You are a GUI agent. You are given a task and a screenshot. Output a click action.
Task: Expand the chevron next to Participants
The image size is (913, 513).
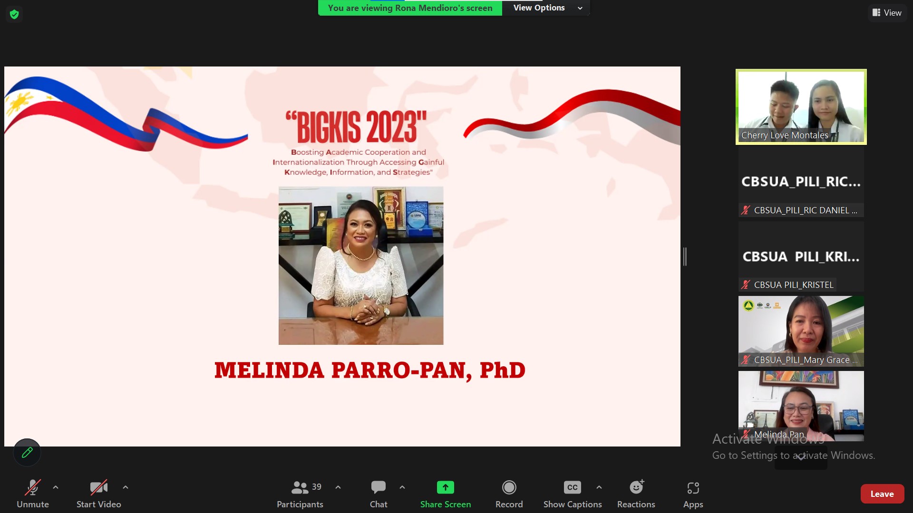[338, 487]
